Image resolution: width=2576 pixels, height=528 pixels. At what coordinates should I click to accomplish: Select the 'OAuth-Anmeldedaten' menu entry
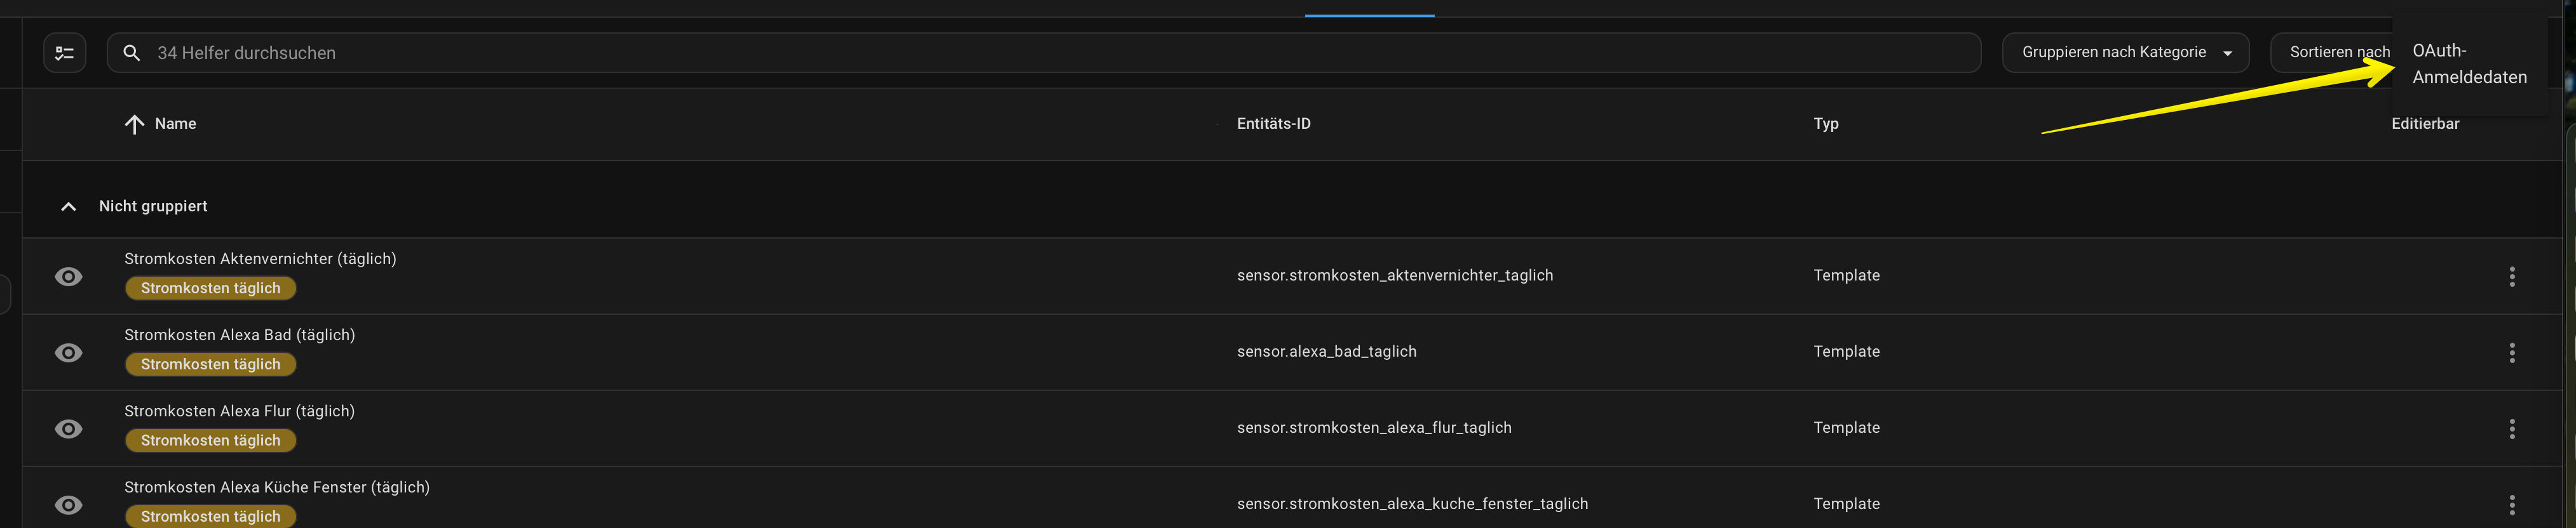pyautogui.click(x=2468, y=64)
